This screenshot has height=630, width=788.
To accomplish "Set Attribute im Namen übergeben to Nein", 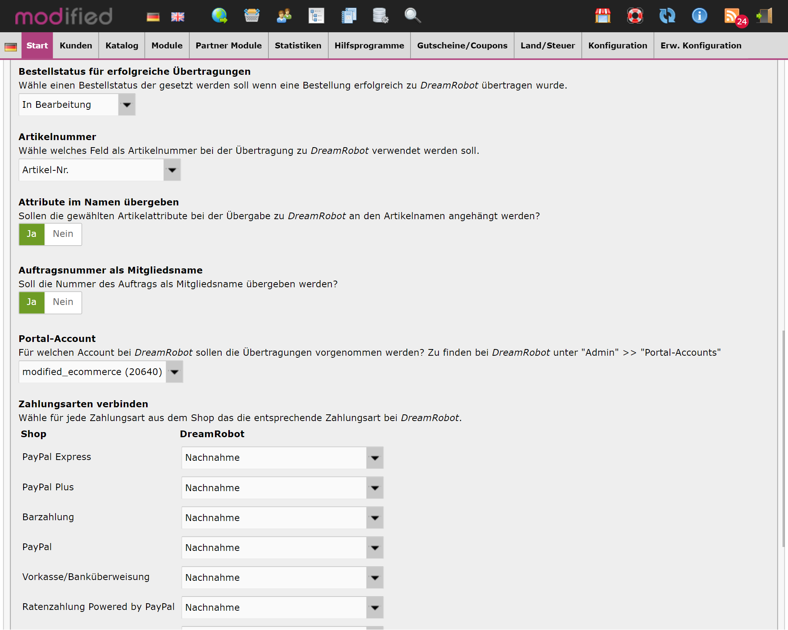I will click(x=63, y=234).
